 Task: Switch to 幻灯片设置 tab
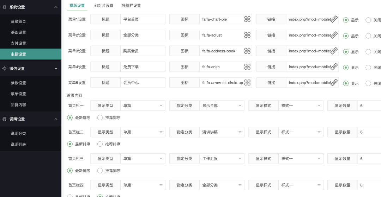coord(104,5)
